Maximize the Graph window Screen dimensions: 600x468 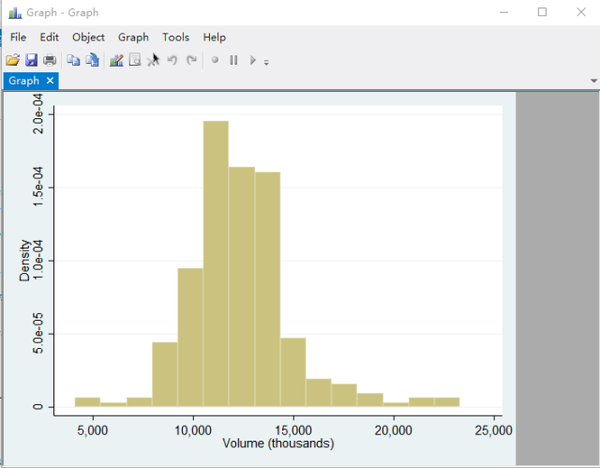click(542, 12)
